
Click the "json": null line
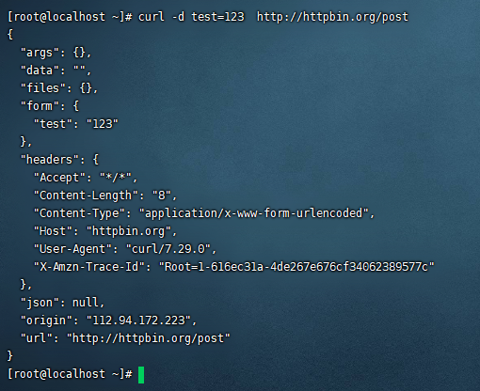62,303
